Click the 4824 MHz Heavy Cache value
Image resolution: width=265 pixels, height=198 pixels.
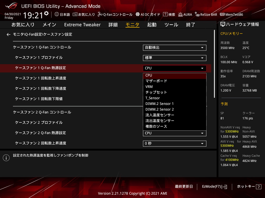coord(249,161)
